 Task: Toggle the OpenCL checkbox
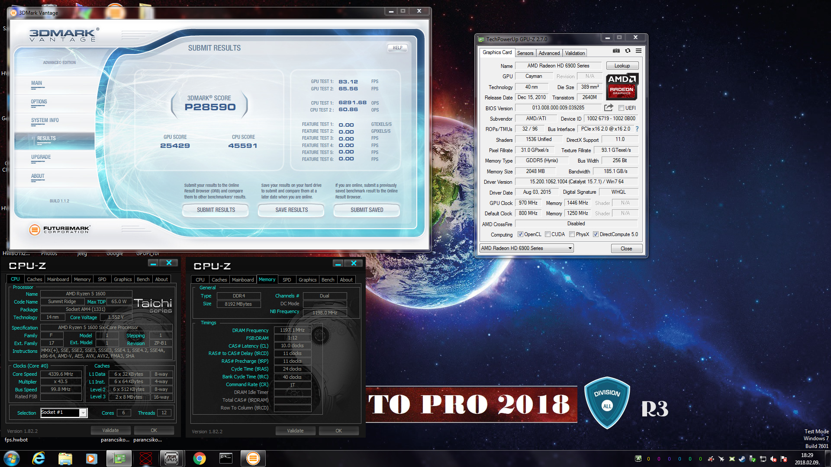520,234
